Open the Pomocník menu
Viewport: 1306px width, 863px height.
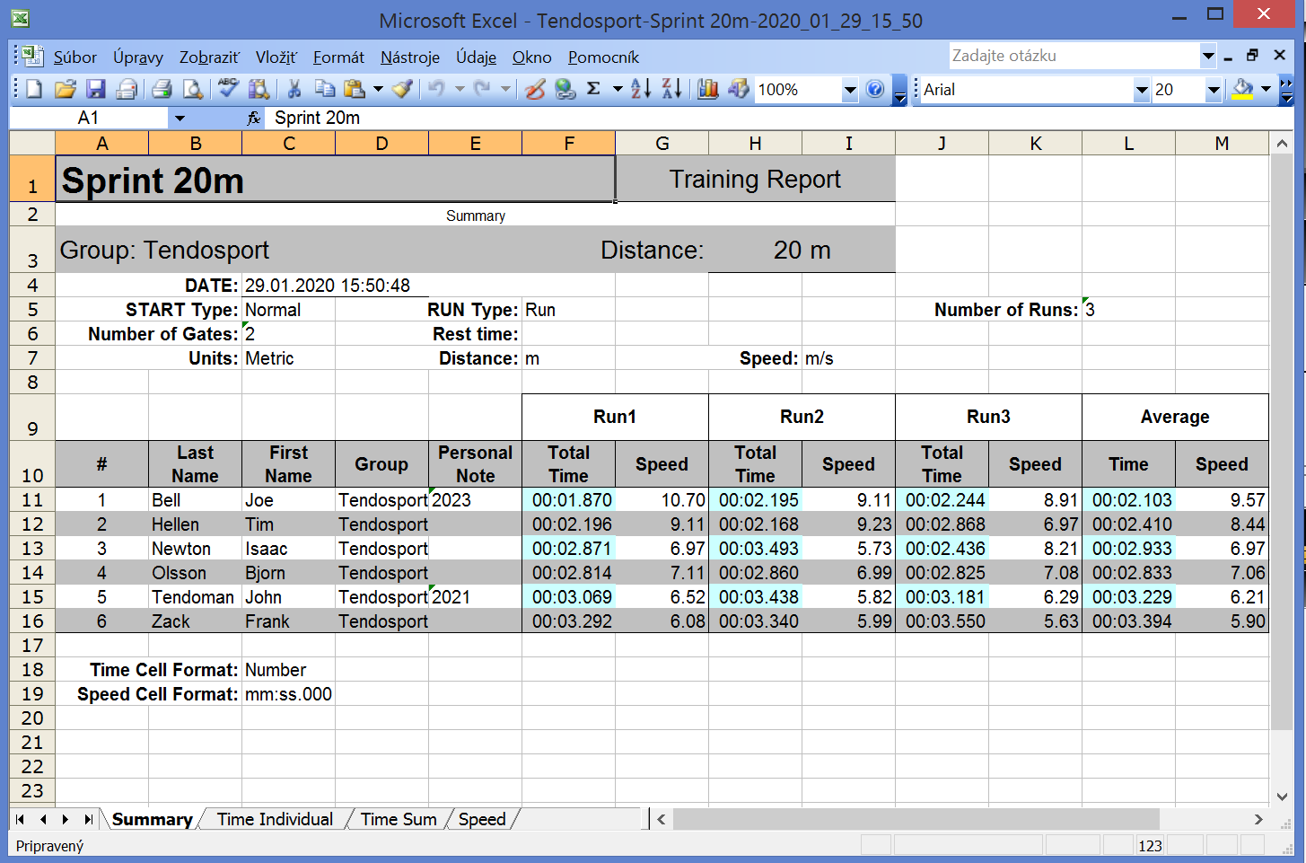click(603, 57)
